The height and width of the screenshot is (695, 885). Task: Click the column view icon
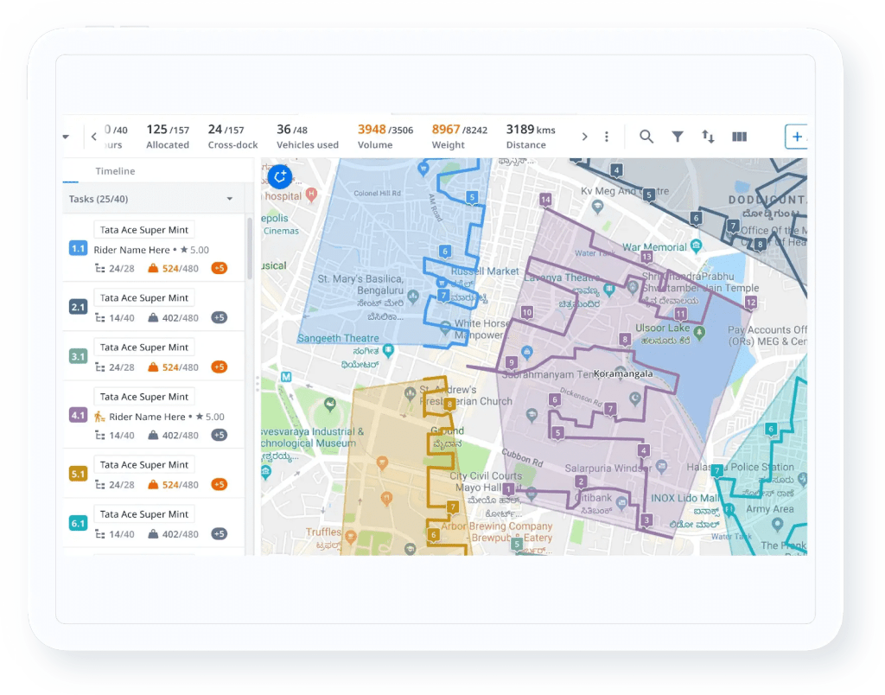coord(739,136)
